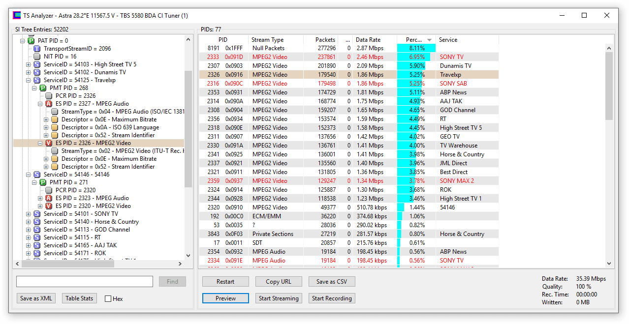
Task: Click the red A icon for ES PID 2327
Action: point(49,104)
